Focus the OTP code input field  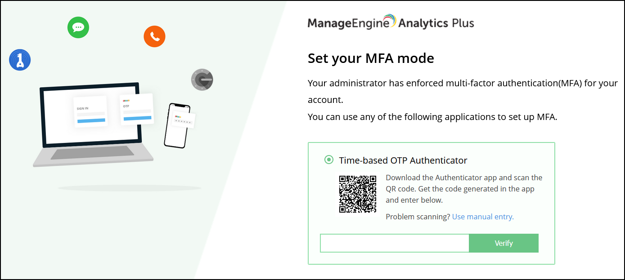point(394,243)
